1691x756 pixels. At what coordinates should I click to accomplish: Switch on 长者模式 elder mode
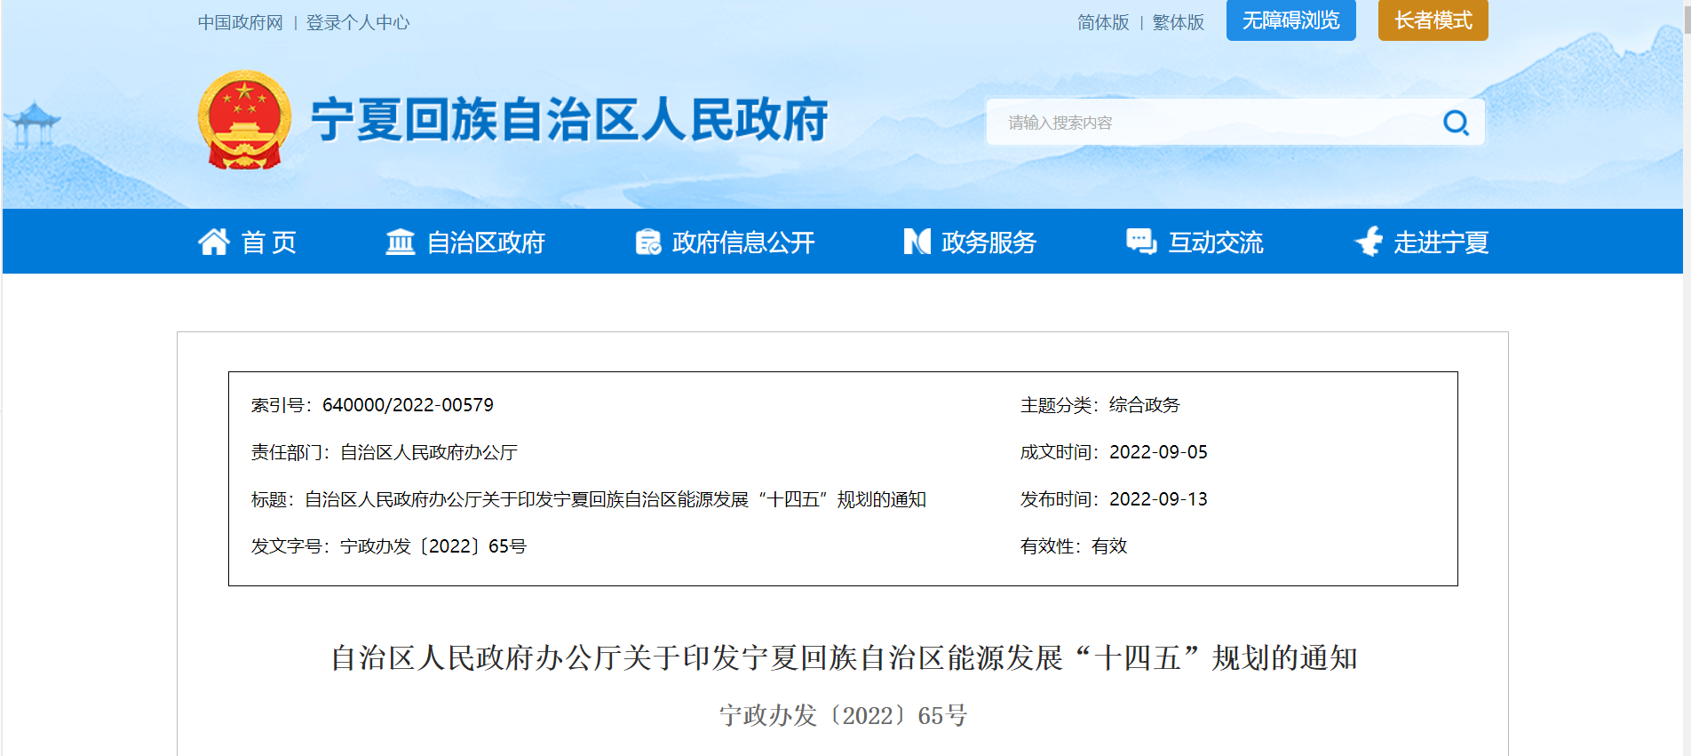coord(1433,20)
